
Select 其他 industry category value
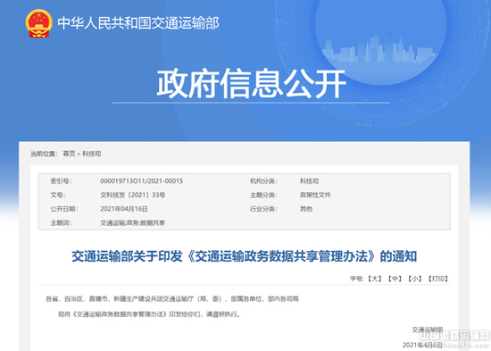click(306, 209)
